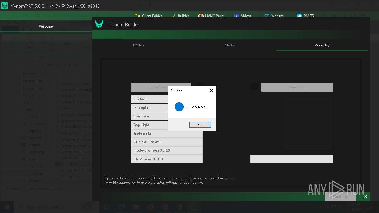The height and width of the screenshot is (213, 379).
Task: Click the Client Folder icon
Action: coord(138,16)
